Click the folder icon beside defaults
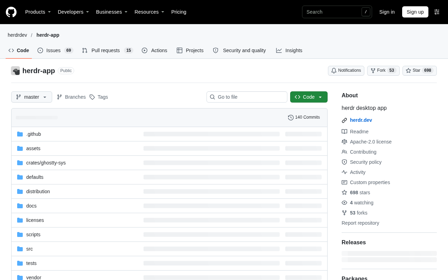 (20, 177)
